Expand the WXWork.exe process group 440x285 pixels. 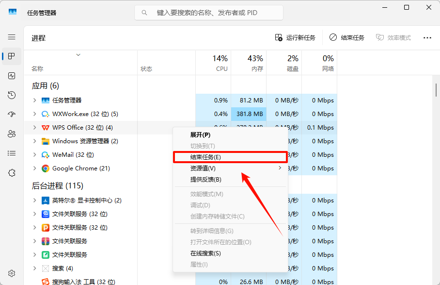[34, 114]
